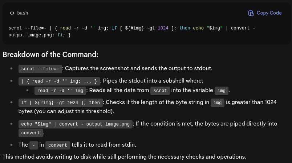Click 'This method avoids writing to disk' sentence

click(124, 157)
